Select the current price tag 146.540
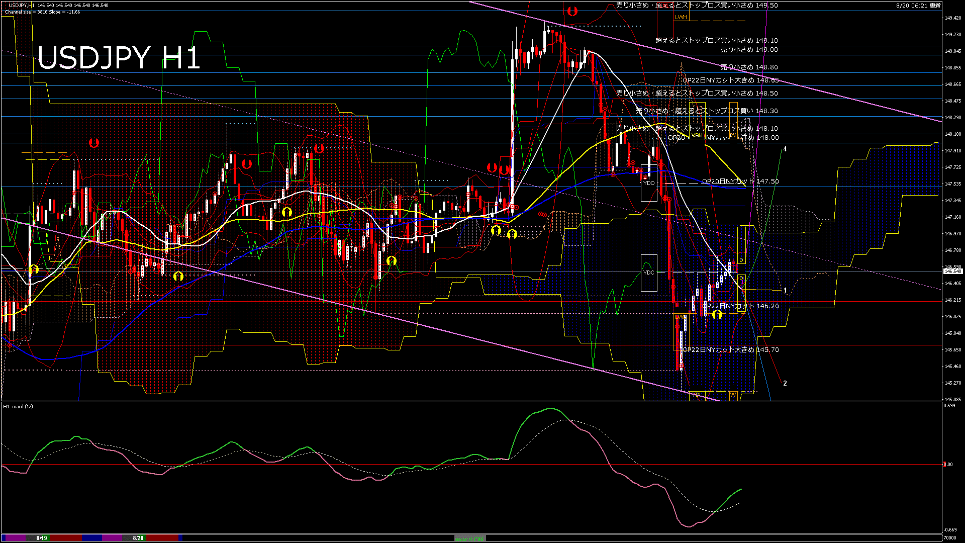 point(953,271)
